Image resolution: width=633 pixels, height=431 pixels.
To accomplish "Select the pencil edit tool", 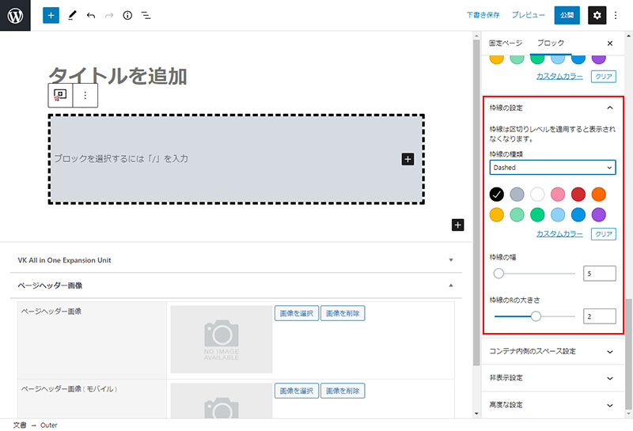I will [72, 15].
